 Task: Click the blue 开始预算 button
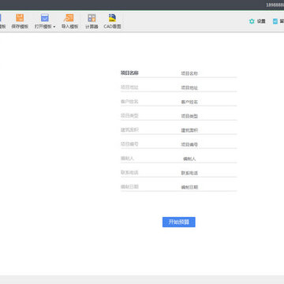[x=179, y=222]
